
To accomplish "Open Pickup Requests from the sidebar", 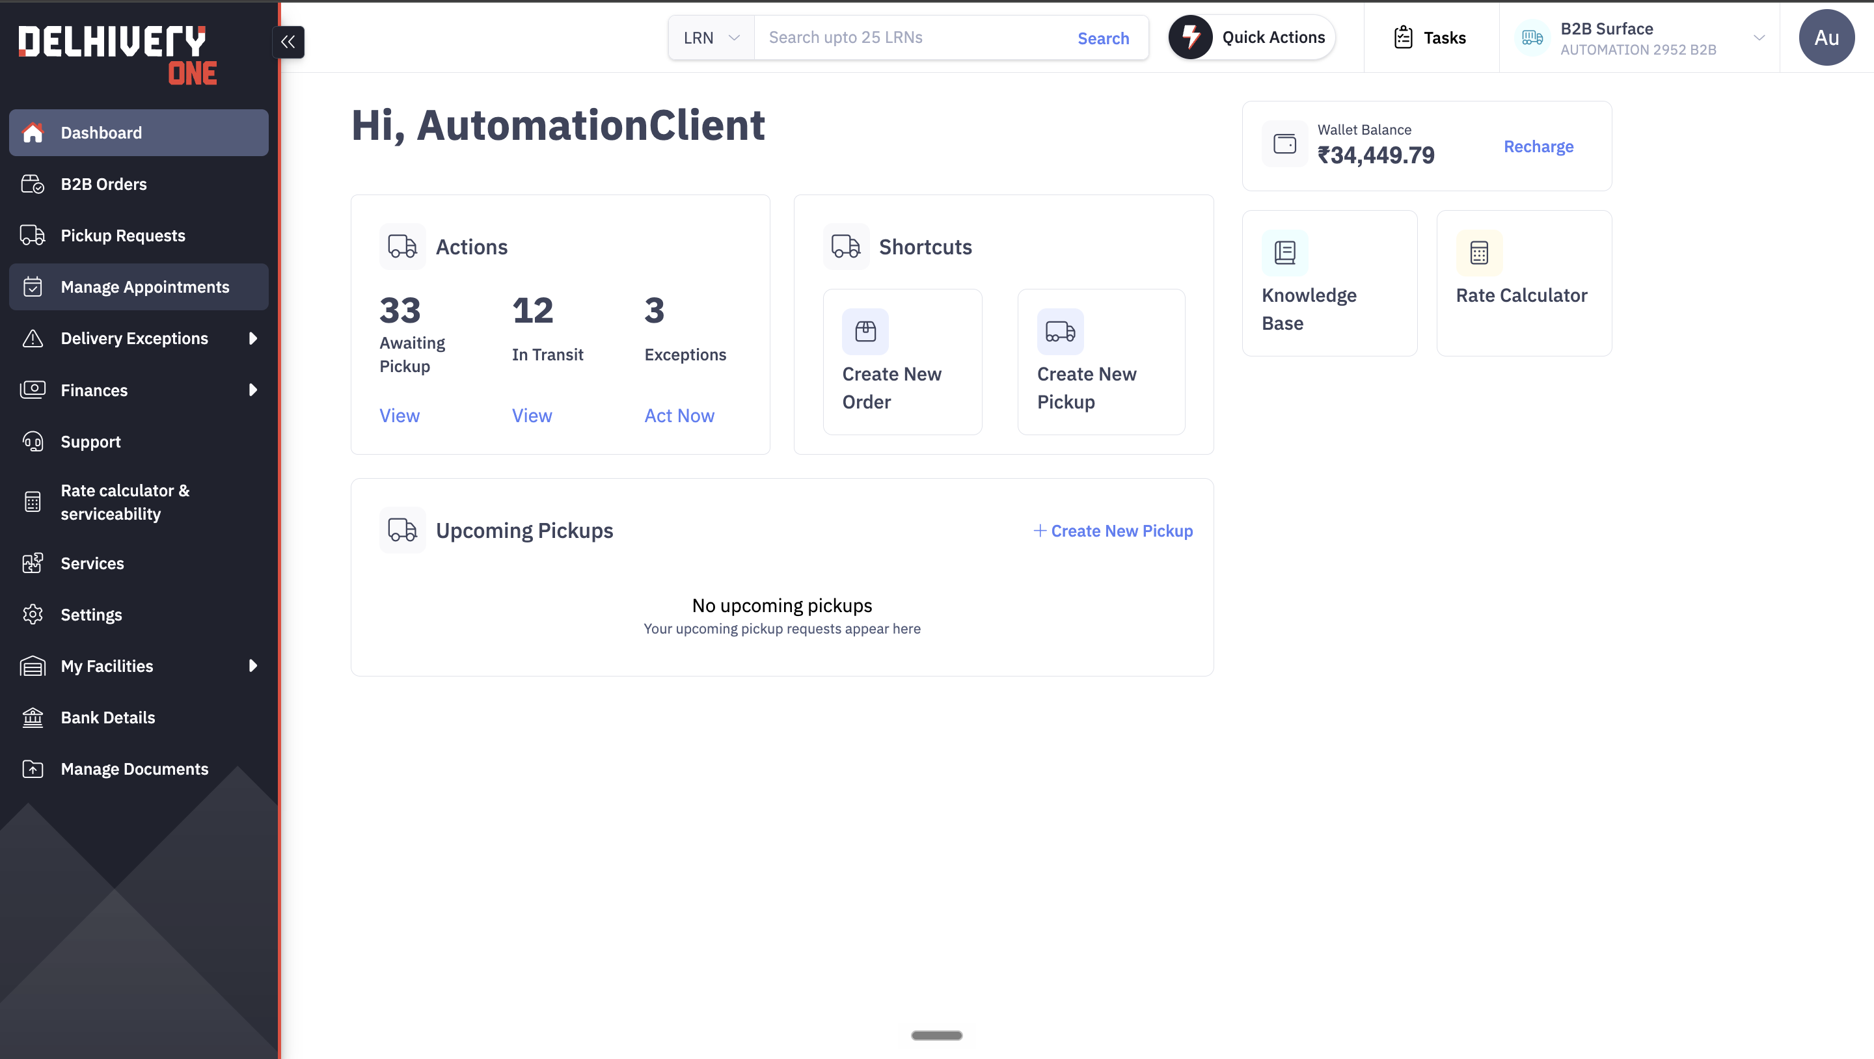I will pos(139,235).
